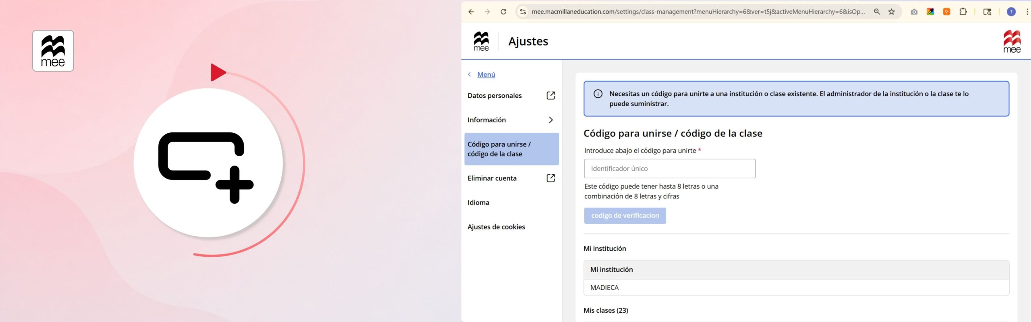Click the external-link icon for Eliminar cuenta
Viewport: 1031px width, 322px height.
[551, 178]
